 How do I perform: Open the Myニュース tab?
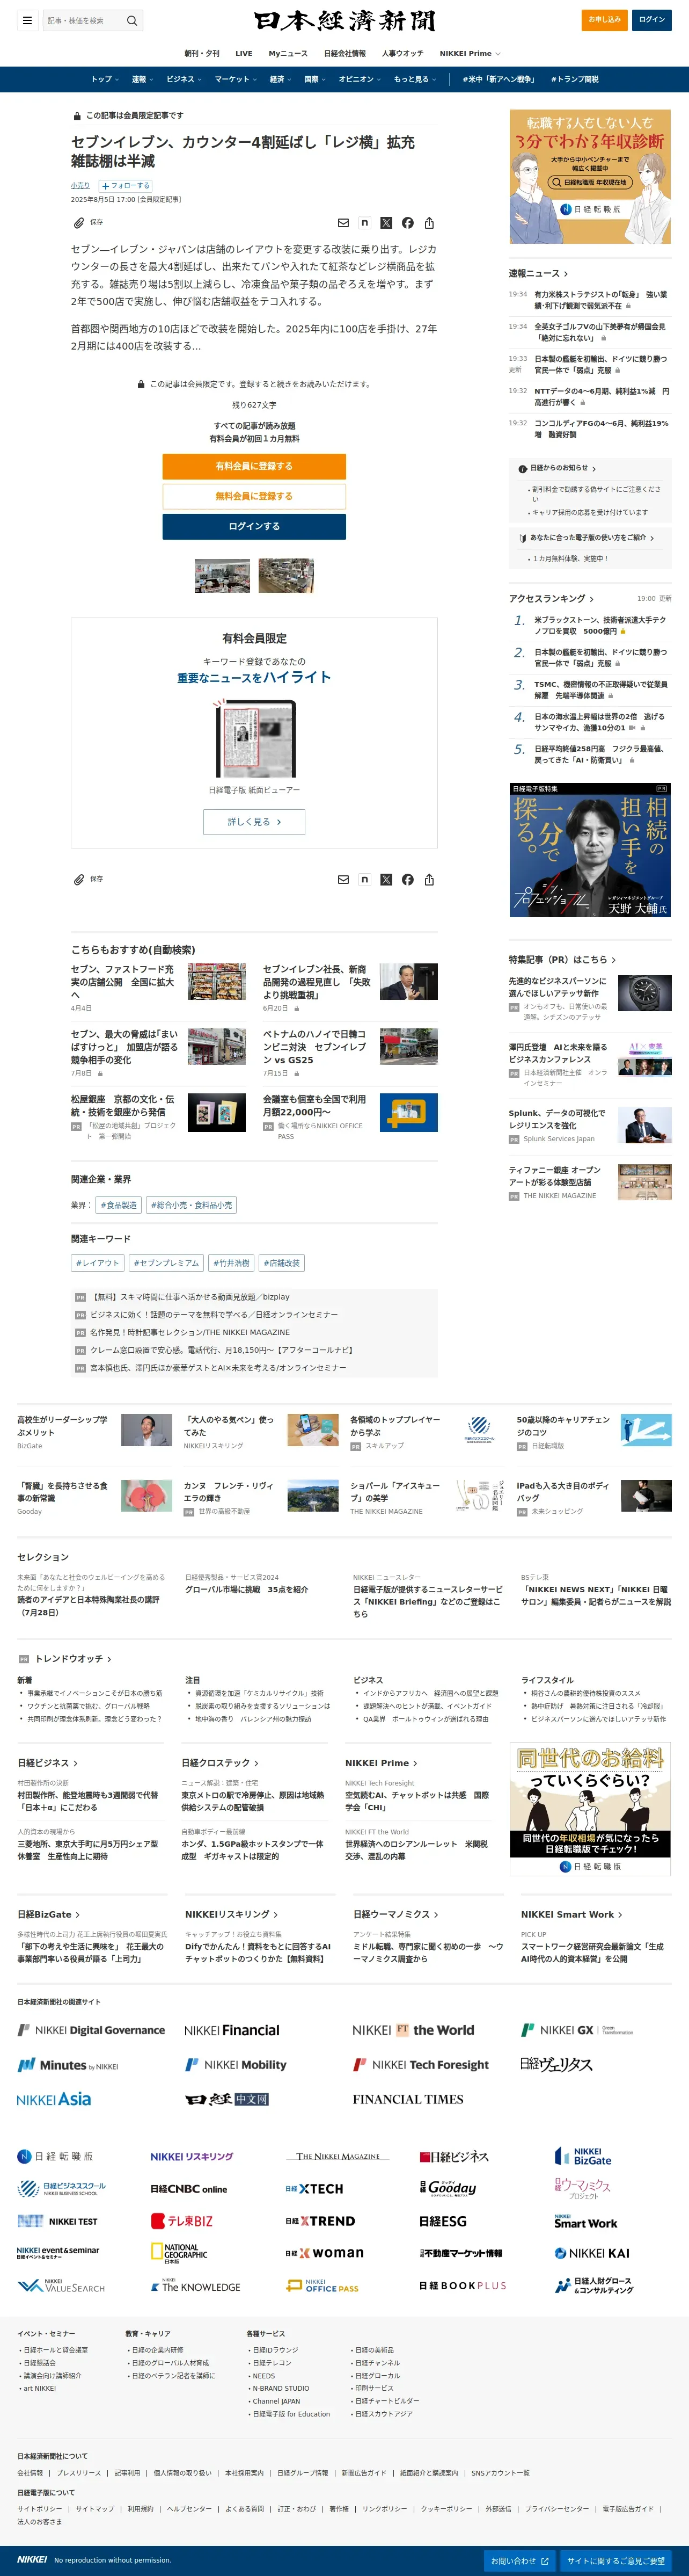tap(288, 53)
